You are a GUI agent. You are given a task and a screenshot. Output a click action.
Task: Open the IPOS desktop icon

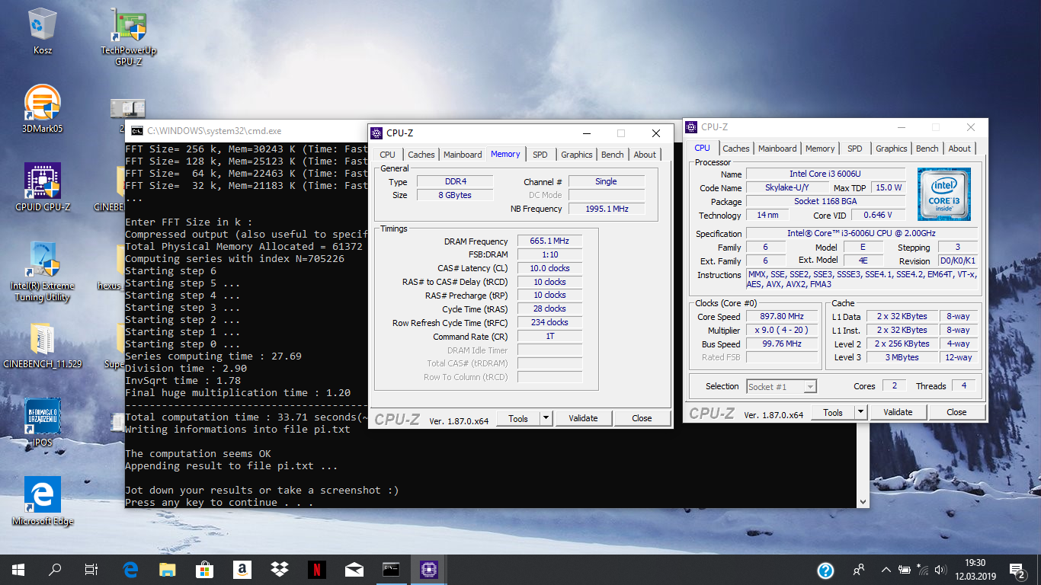click(43, 422)
